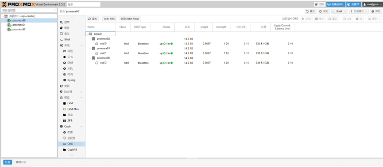Click the firewall shield icon in the side menu
The height and width of the screenshot is (167, 383).
click(61, 91)
